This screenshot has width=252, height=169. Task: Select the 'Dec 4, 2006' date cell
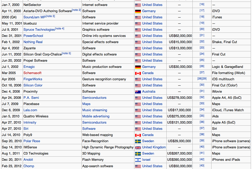(x=12, y=92)
